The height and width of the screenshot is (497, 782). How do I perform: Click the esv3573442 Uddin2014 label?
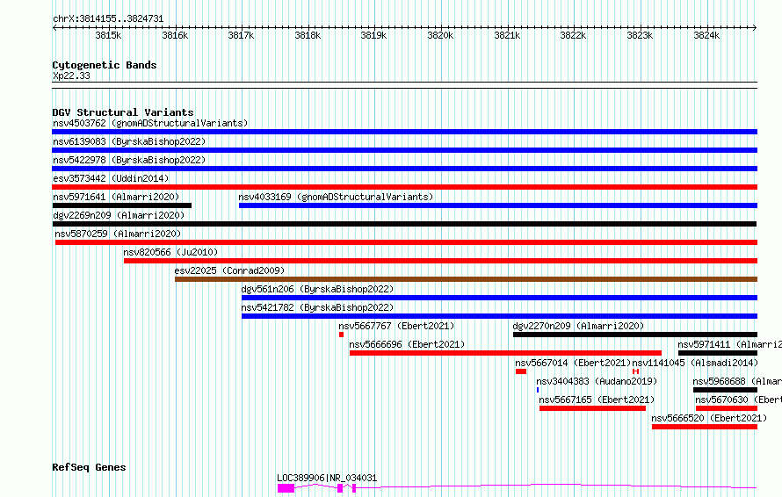click(111, 178)
